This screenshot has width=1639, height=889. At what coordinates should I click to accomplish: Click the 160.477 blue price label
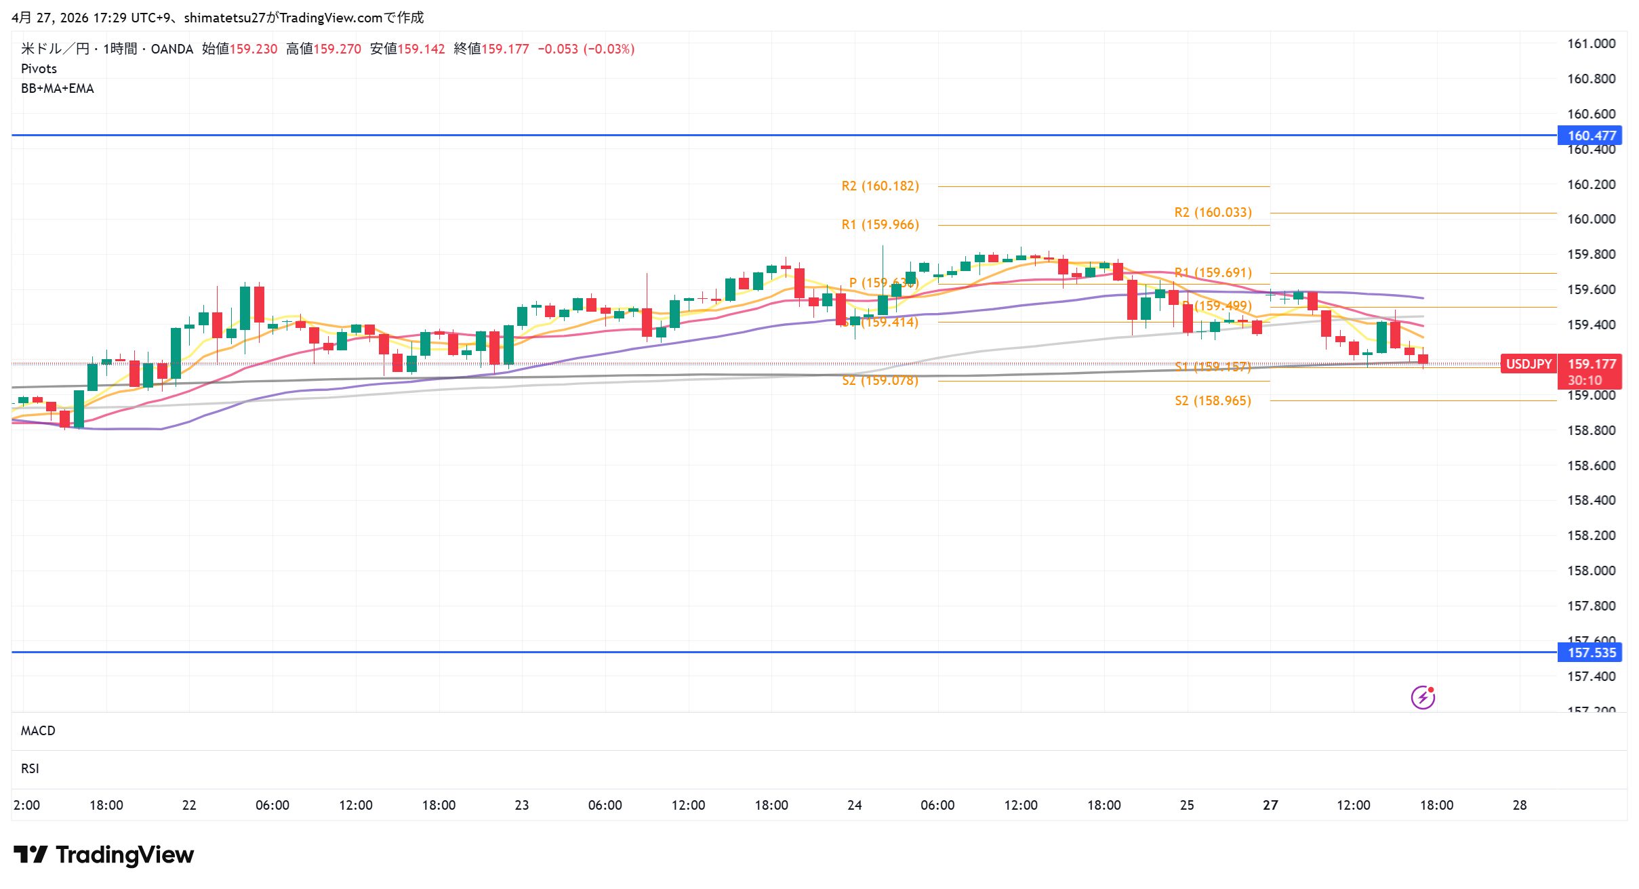click(1590, 136)
